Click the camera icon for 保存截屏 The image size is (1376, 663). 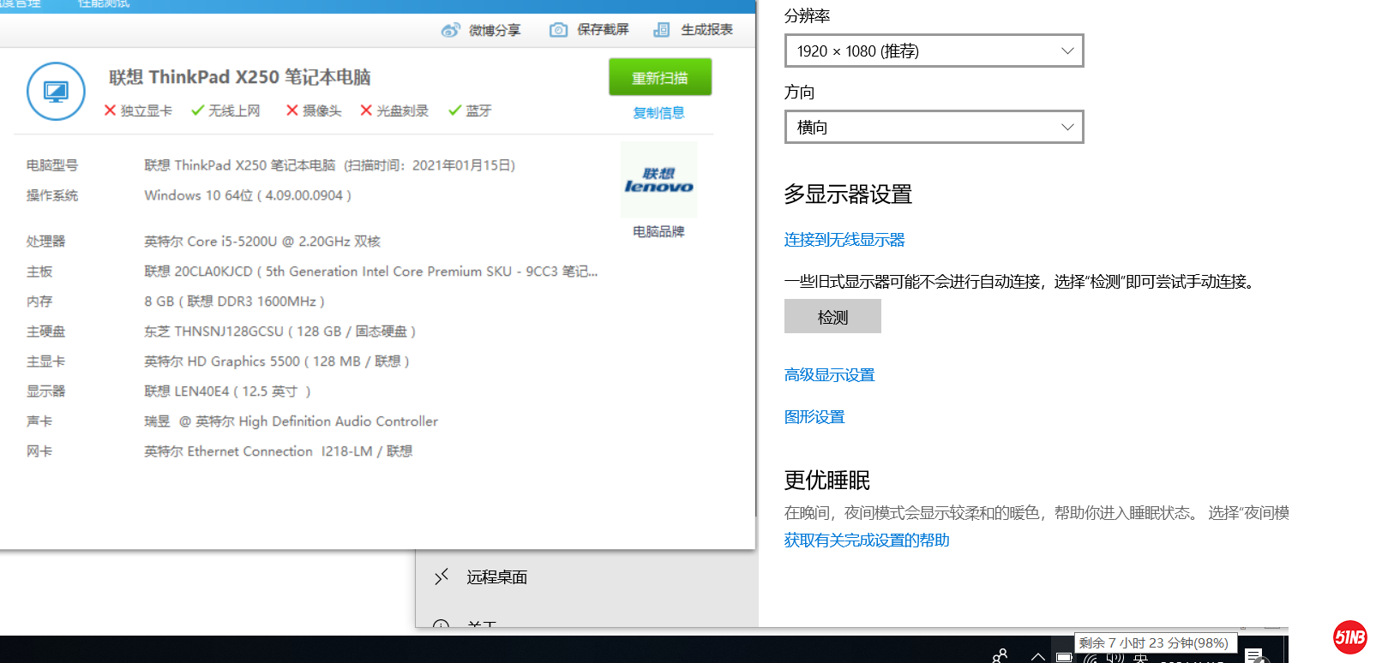point(558,30)
